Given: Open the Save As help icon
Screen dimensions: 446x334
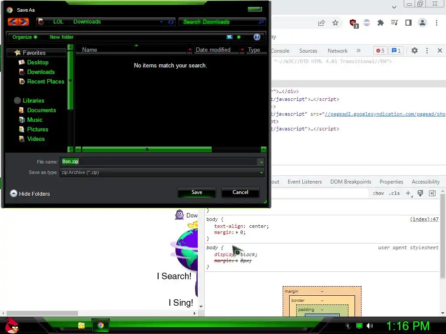Looking at the screenshot, I should (x=257, y=37).
